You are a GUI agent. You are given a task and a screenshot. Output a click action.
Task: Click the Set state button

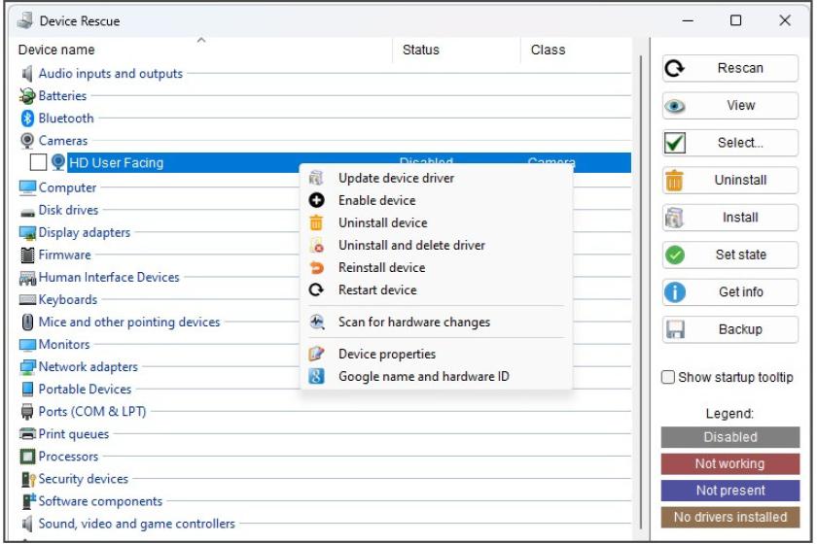(730, 255)
